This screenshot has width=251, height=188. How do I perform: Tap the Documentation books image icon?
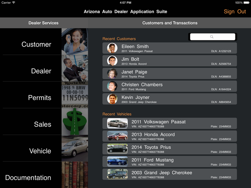click(75, 175)
